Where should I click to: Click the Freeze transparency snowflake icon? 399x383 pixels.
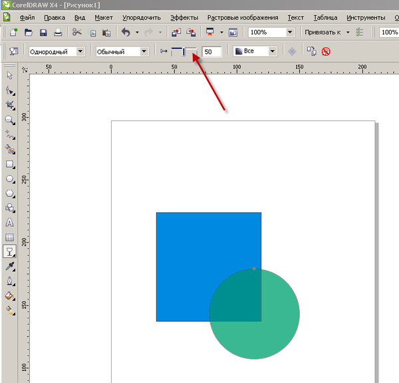click(292, 52)
